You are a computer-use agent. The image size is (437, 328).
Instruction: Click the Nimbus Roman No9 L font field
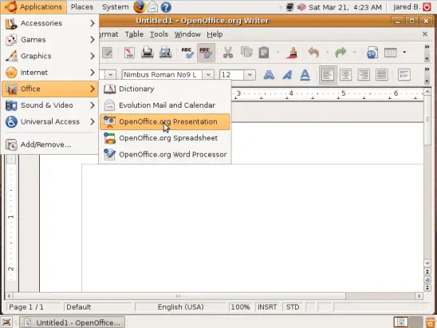point(162,75)
